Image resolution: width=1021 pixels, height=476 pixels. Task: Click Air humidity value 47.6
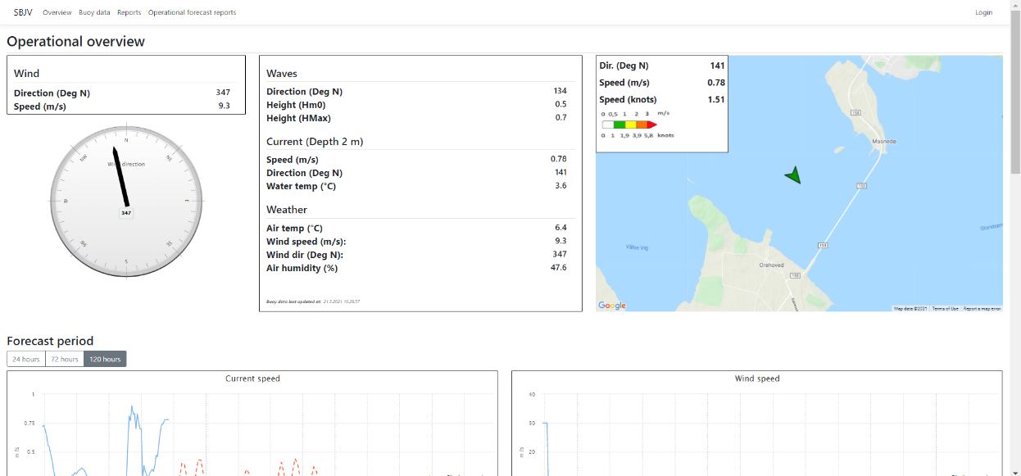click(x=559, y=267)
